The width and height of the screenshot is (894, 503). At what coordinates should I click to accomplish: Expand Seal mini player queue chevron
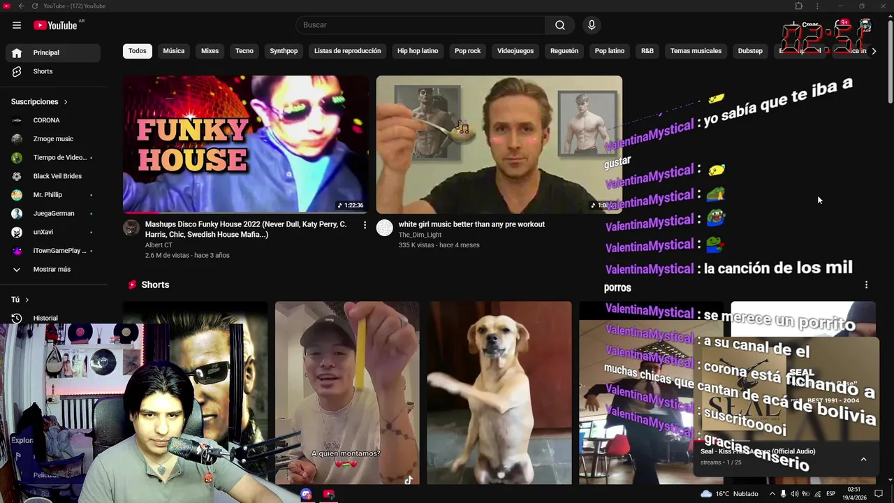tap(863, 459)
